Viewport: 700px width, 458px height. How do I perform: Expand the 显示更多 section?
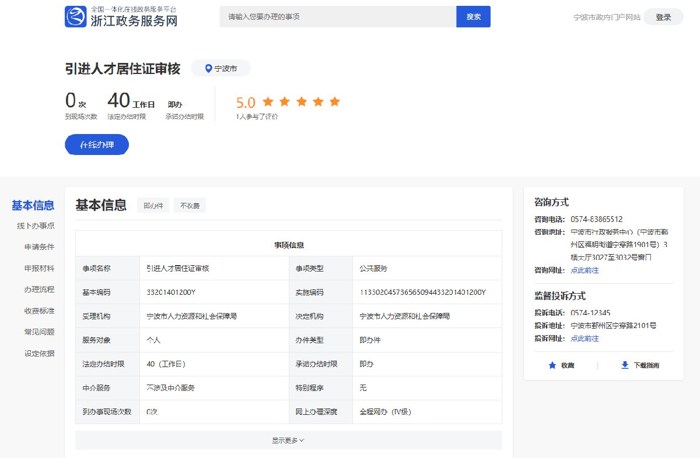pos(288,441)
